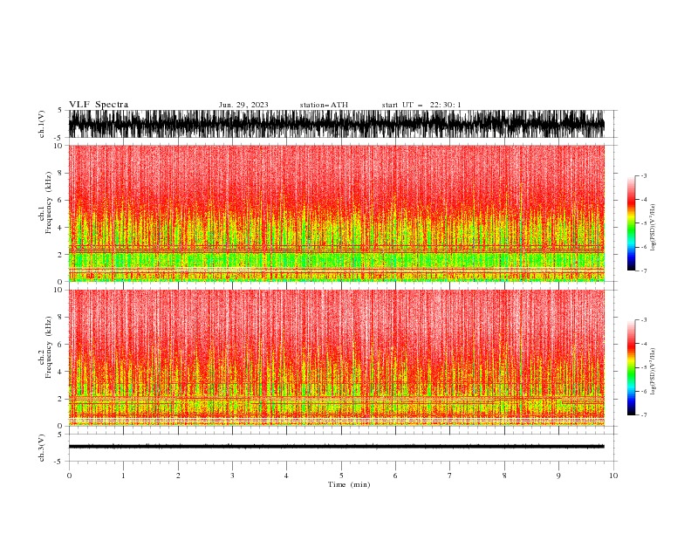691x534 pixels.
Task: Select the "start UT = 22:30:1" text
Action: pos(421,105)
